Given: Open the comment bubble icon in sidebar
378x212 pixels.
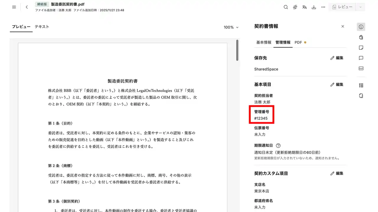Looking at the screenshot, I should pyautogui.click(x=361, y=58).
